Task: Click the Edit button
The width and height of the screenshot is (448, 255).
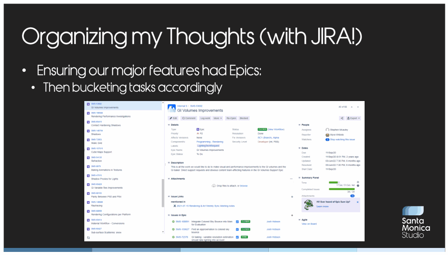Action: click(x=173, y=118)
